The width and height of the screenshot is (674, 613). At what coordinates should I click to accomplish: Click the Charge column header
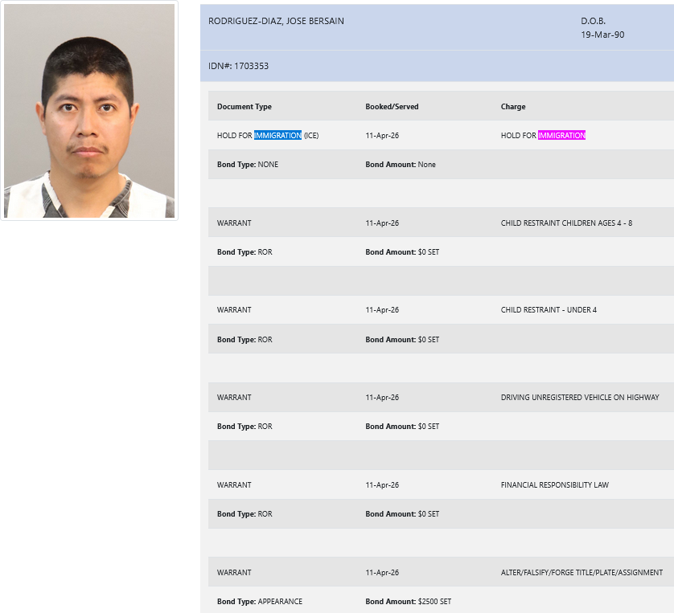tap(513, 107)
